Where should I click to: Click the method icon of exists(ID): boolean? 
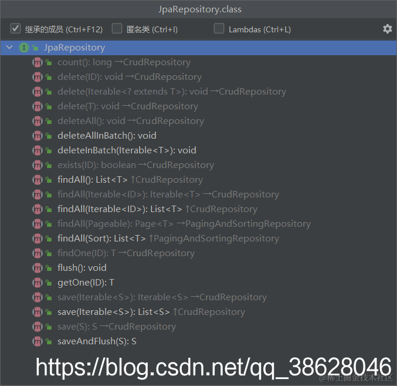click(37, 165)
